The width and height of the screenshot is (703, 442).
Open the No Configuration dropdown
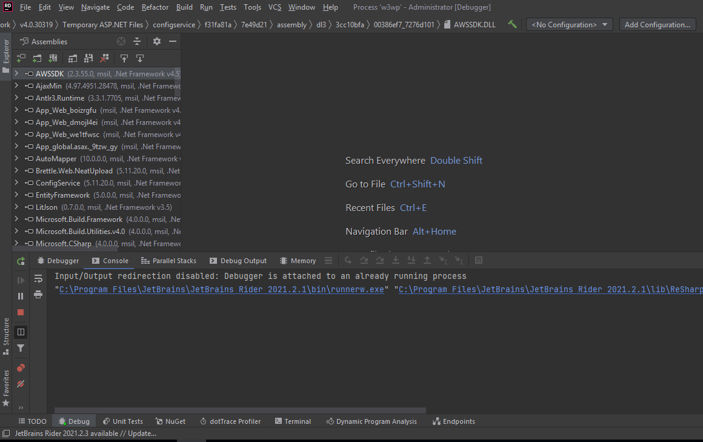(x=569, y=25)
